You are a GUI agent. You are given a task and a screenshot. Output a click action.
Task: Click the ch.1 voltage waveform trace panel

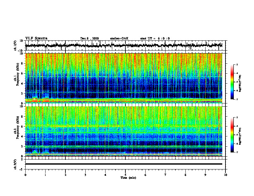[125, 45]
